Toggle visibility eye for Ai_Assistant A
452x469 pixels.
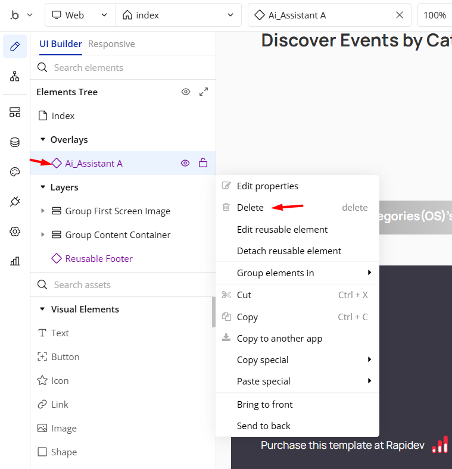(x=185, y=163)
